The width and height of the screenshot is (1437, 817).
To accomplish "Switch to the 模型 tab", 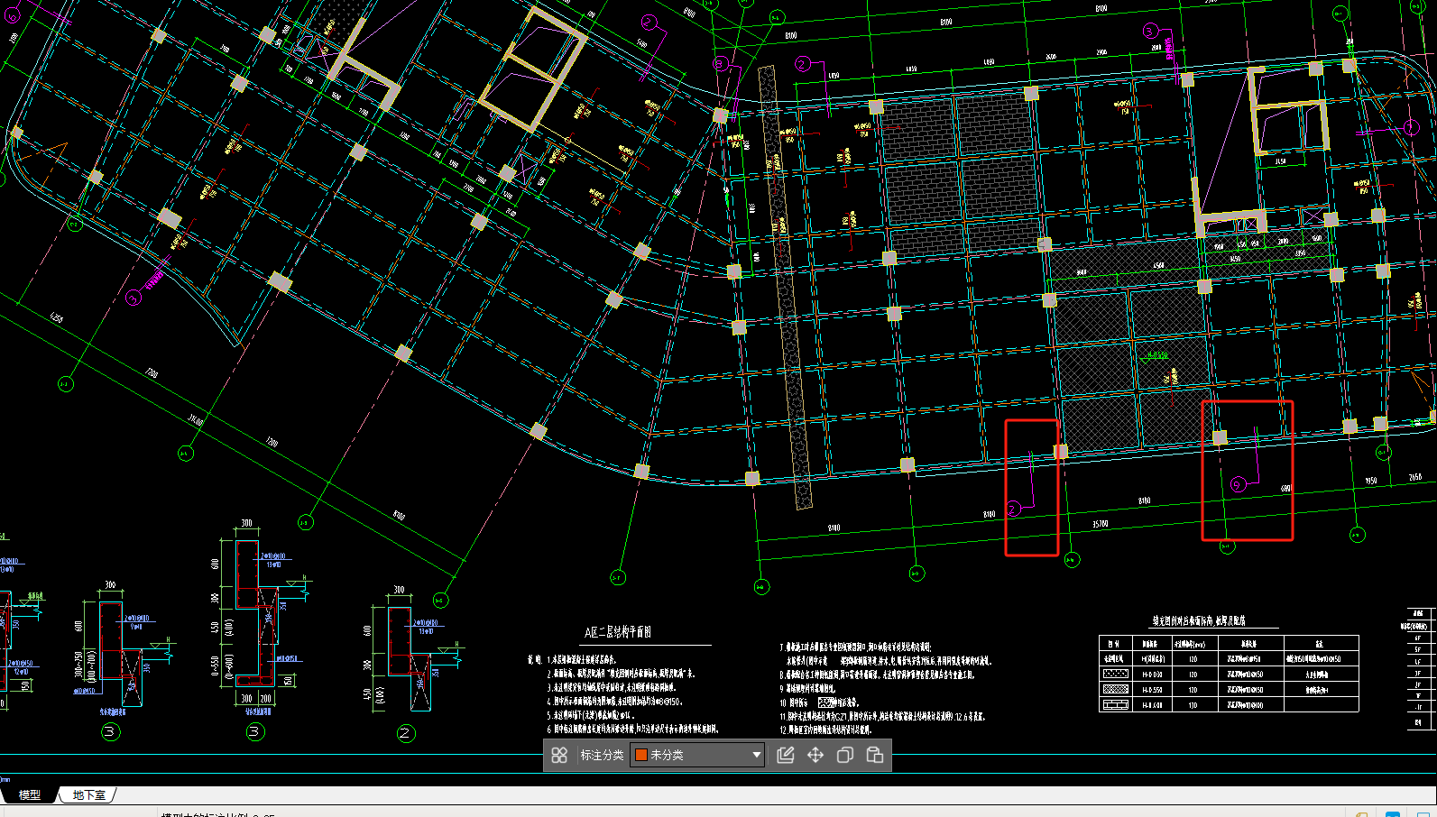I will click(x=30, y=794).
